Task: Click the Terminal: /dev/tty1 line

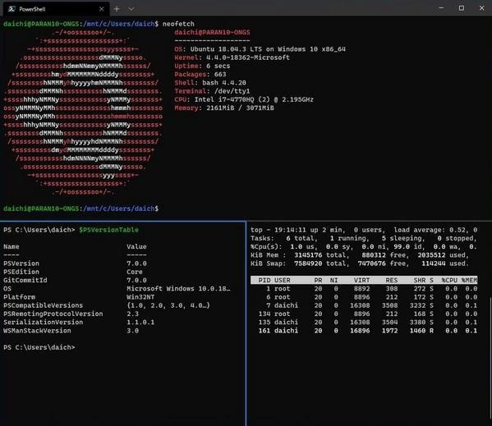Action: point(212,91)
